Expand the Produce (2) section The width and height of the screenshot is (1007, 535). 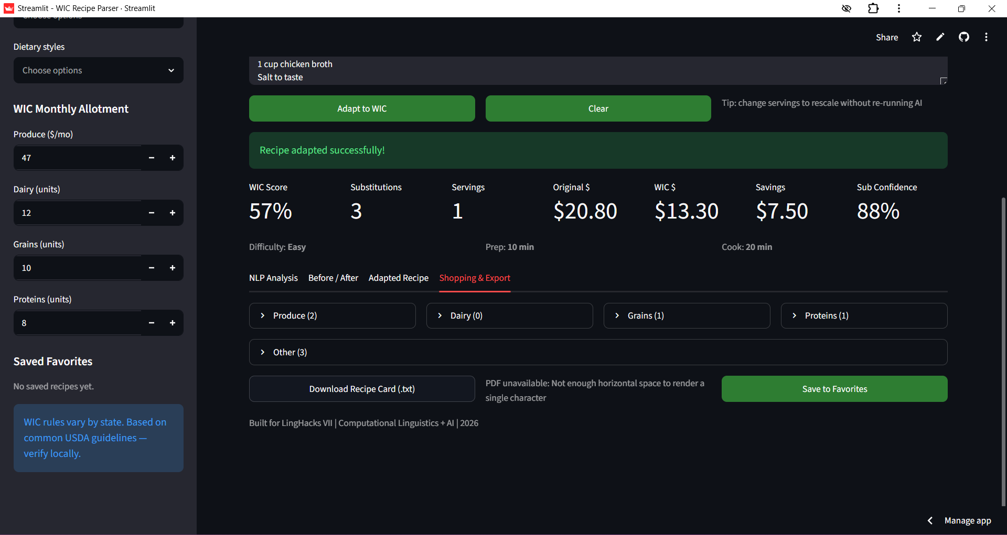333,315
